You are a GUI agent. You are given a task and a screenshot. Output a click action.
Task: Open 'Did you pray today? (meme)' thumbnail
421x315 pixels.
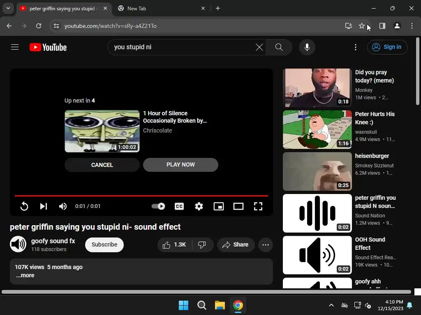tap(317, 88)
